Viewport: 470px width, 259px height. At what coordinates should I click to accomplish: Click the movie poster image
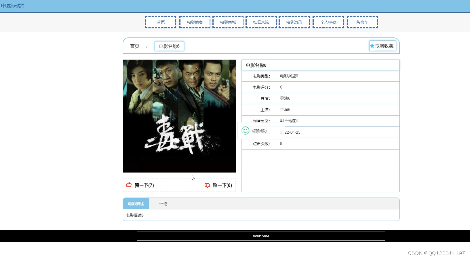179,116
